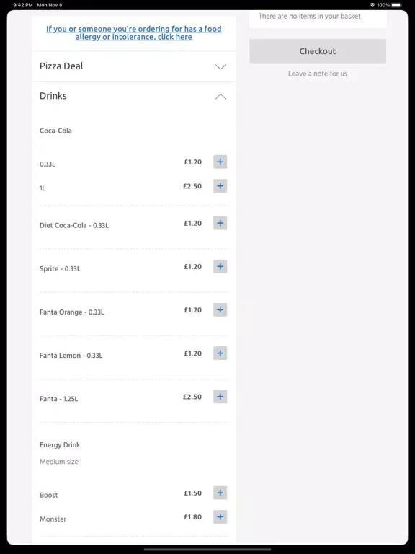The height and width of the screenshot is (554, 415).
Task: Add Coca-Cola 1L with plus icon
Action: (220, 186)
